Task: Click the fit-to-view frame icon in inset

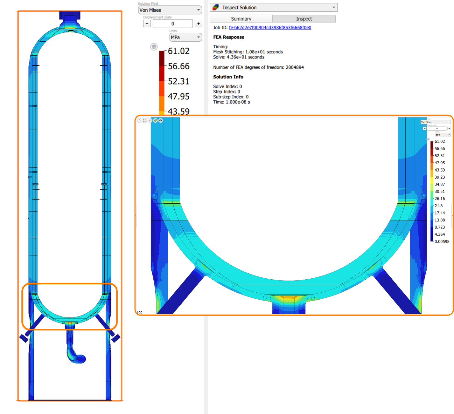Action: point(145,120)
